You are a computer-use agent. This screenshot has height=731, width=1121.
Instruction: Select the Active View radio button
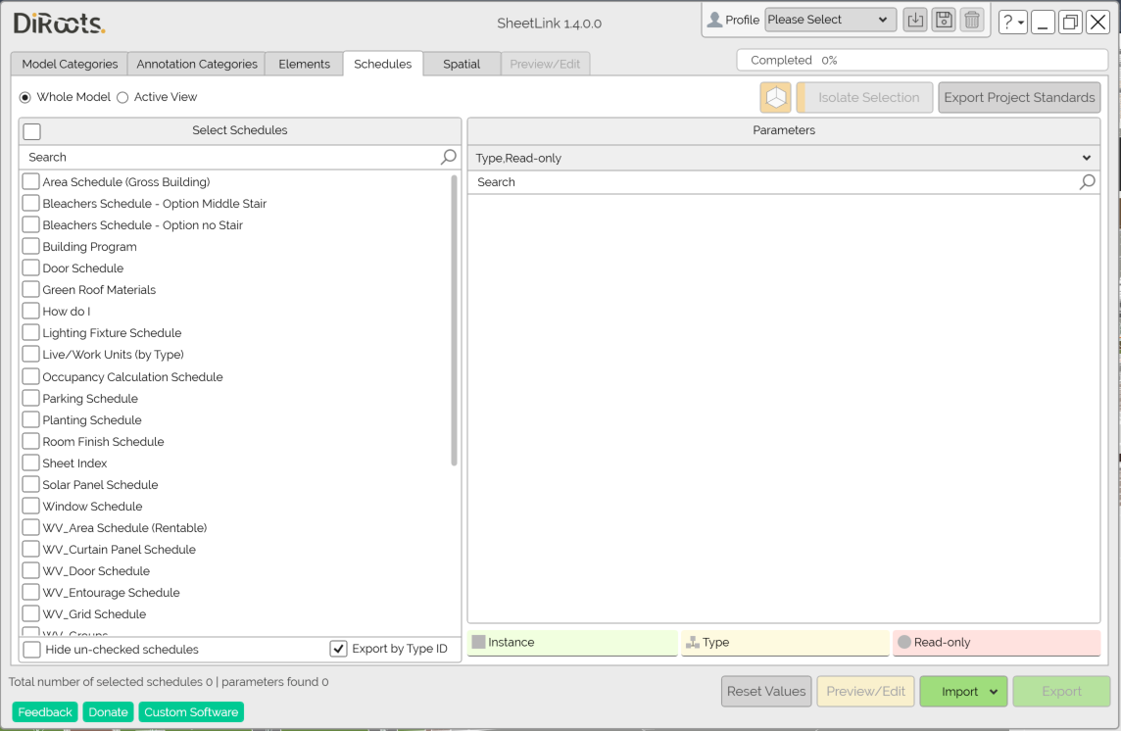click(x=122, y=97)
